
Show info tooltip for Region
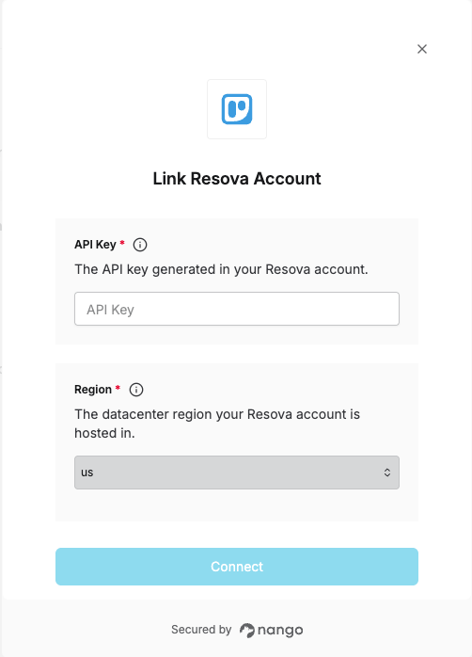136,390
